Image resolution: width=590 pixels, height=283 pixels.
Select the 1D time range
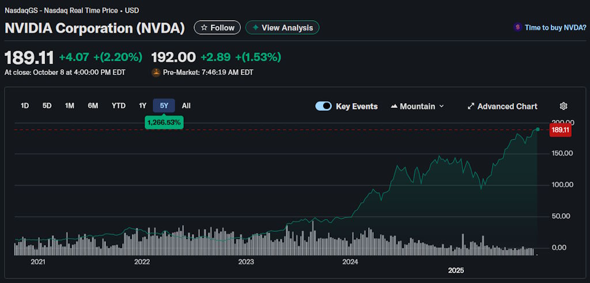[25, 105]
